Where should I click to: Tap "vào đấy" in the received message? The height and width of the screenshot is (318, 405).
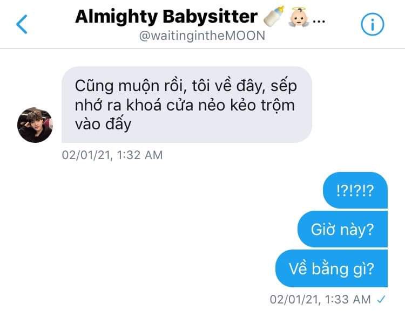click(103, 125)
